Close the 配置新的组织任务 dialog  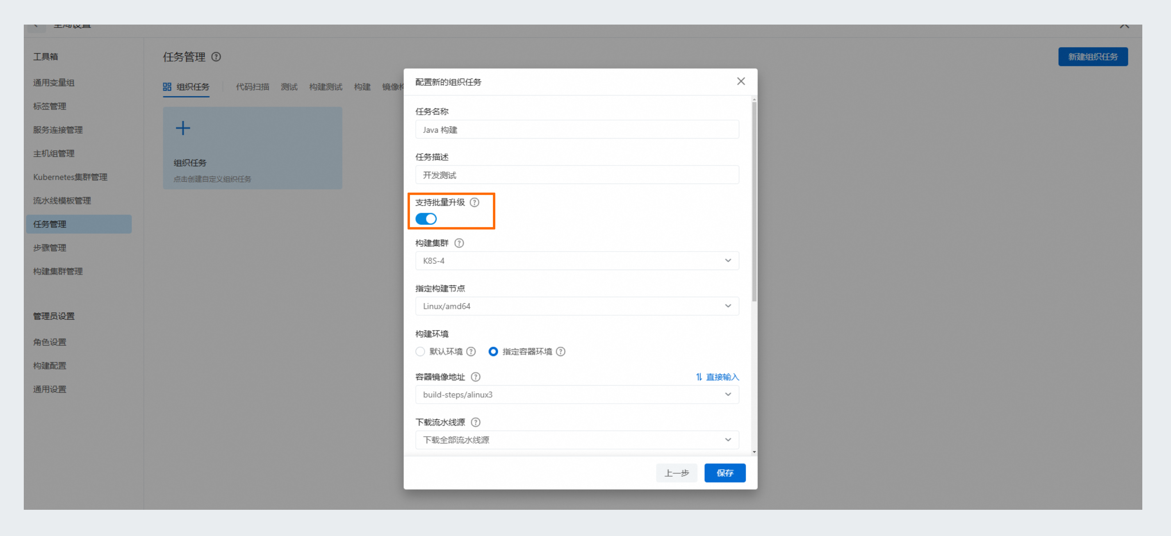(x=740, y=81)
